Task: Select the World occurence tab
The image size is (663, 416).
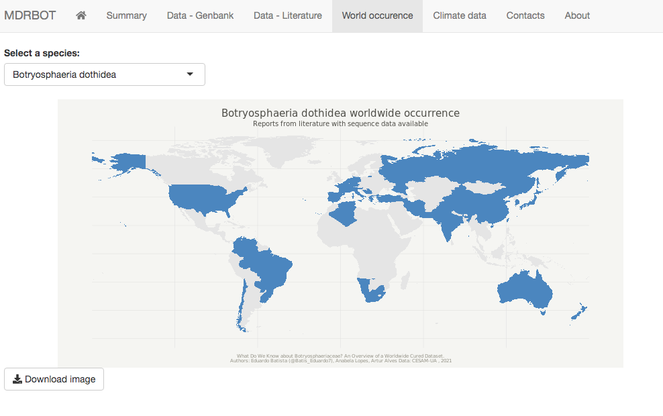Action: click(x=377, y=15)
